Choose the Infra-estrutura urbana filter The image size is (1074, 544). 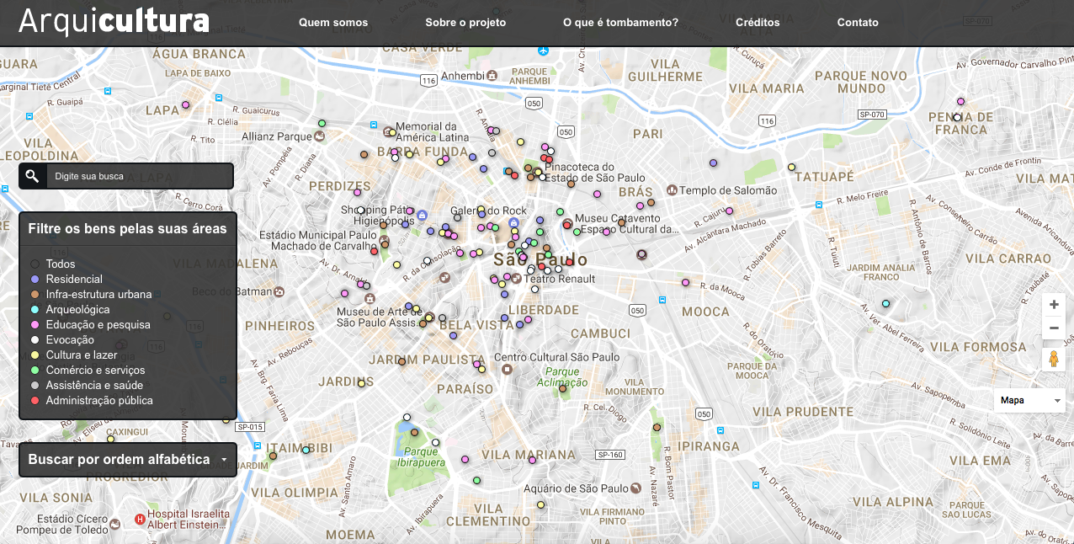pos(91,295)
